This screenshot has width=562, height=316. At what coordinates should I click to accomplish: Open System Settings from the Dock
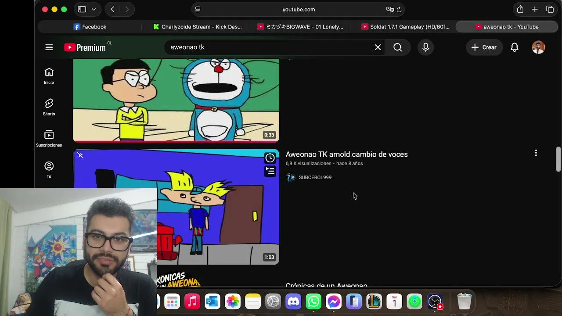[273, 302]
